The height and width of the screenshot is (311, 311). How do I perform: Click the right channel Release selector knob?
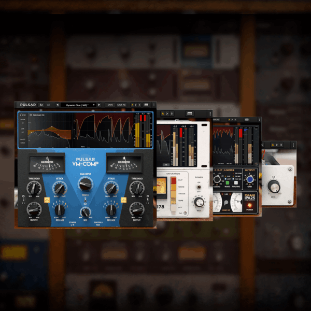tap(111, 210)
